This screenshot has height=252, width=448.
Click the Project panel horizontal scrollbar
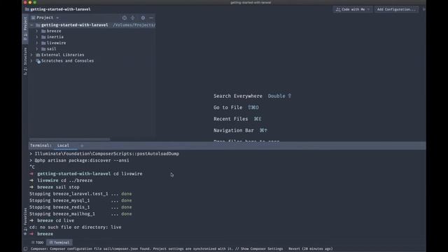(x=69, y=139)
